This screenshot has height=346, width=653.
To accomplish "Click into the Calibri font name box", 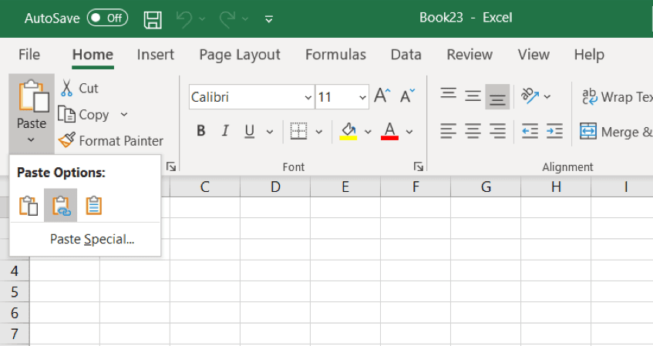I will (x=246, y=97).
